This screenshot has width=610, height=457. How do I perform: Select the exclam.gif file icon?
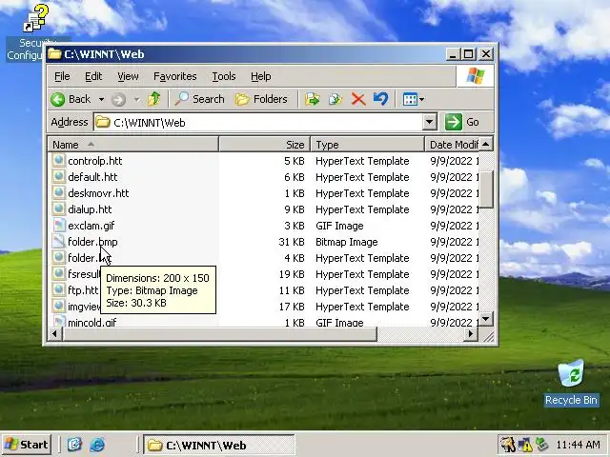click(x=59, y=226)
